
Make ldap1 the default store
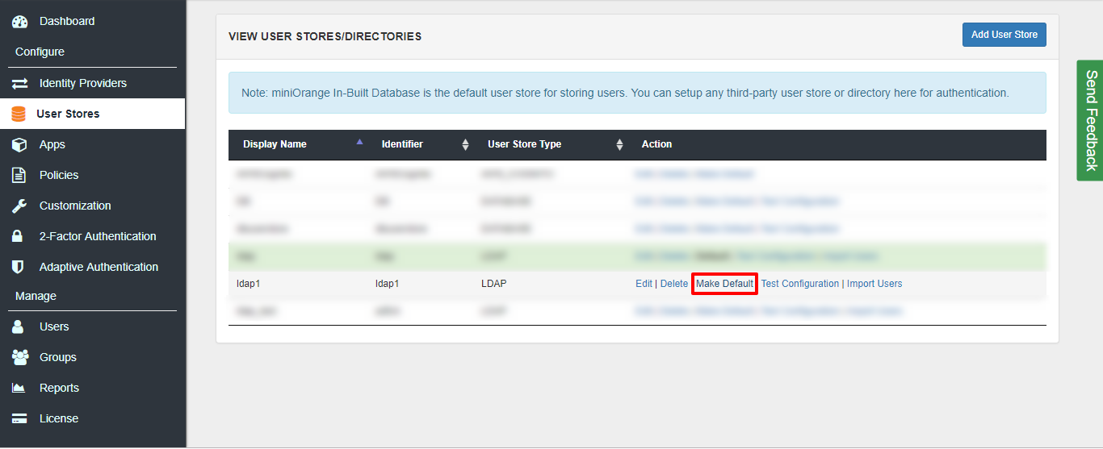tap(724, 284)
